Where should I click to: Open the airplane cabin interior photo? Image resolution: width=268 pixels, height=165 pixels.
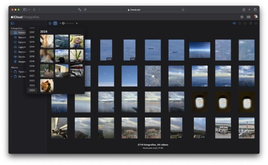pyautogui.click(x=59, y=128)
